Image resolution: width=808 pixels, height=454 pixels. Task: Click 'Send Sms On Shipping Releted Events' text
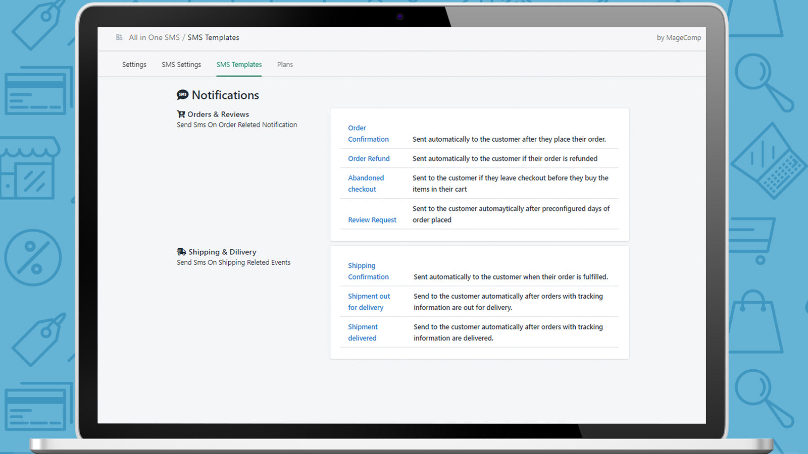click(x=233, y=262)
